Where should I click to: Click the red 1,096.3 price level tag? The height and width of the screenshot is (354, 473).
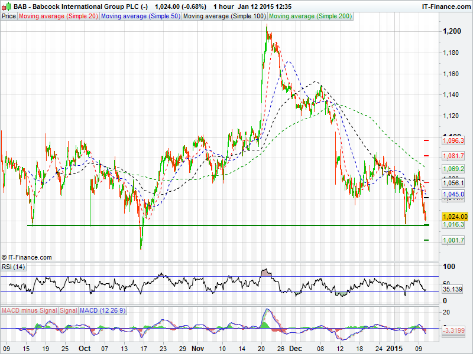453,140
